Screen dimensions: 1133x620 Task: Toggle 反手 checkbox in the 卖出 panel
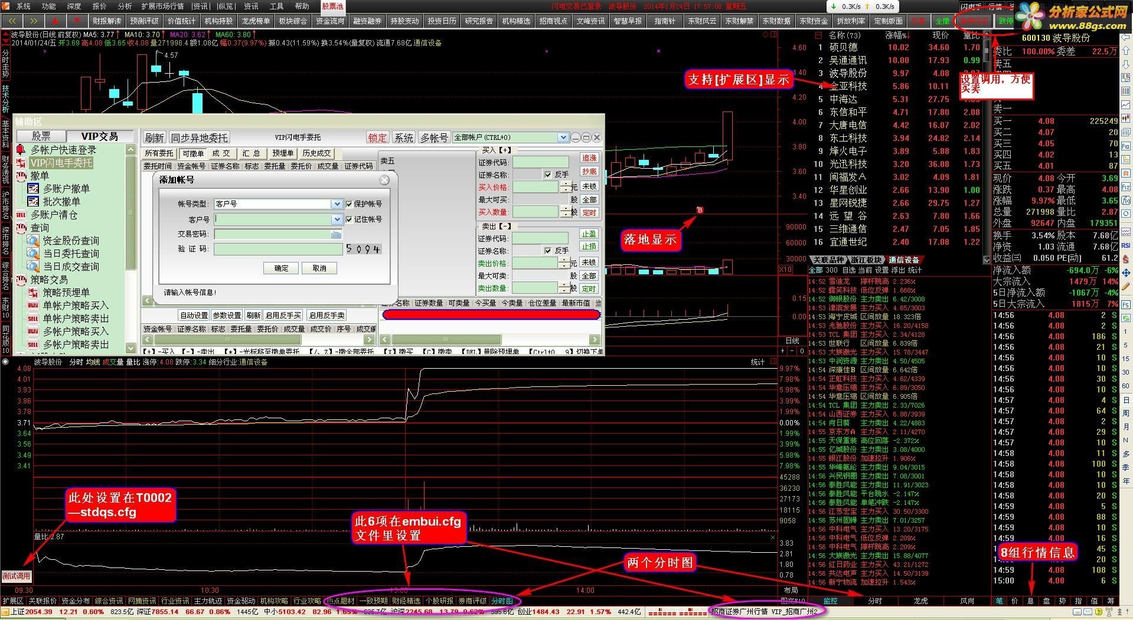[548, 251]
